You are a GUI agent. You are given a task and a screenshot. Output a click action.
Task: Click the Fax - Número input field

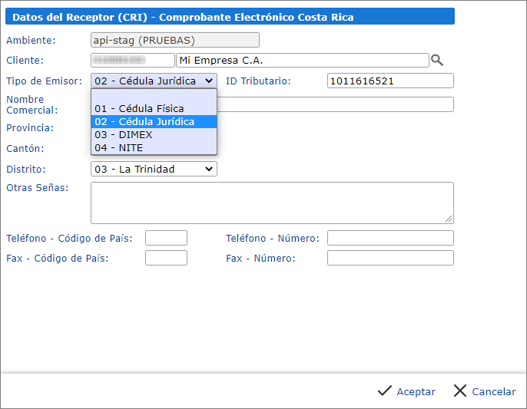click(x=390, y=258)
